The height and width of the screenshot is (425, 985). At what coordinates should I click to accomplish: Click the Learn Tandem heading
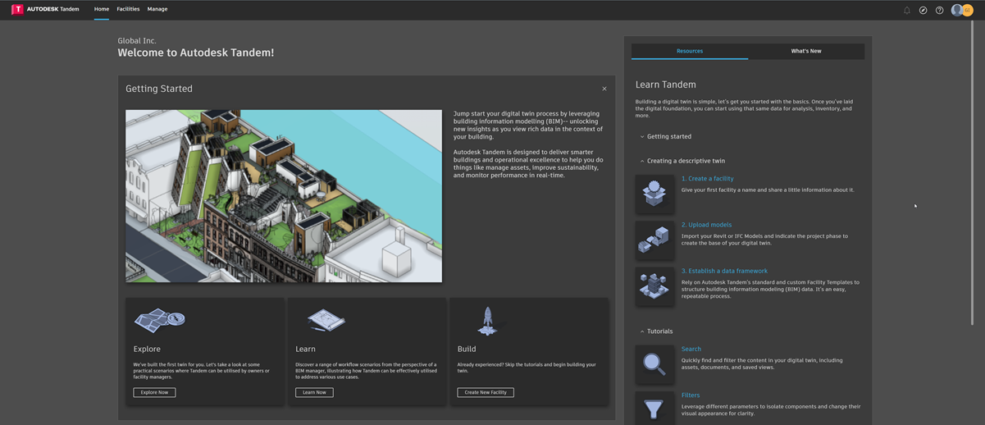pos(666,85)
